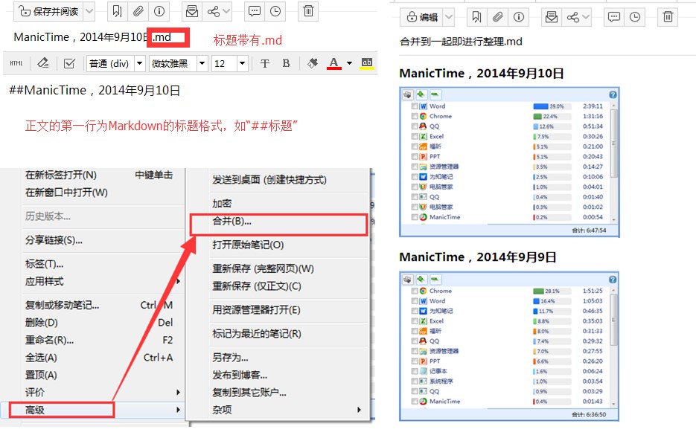
Task: Apply strikethrough formatting
Action: pos(265,63)
